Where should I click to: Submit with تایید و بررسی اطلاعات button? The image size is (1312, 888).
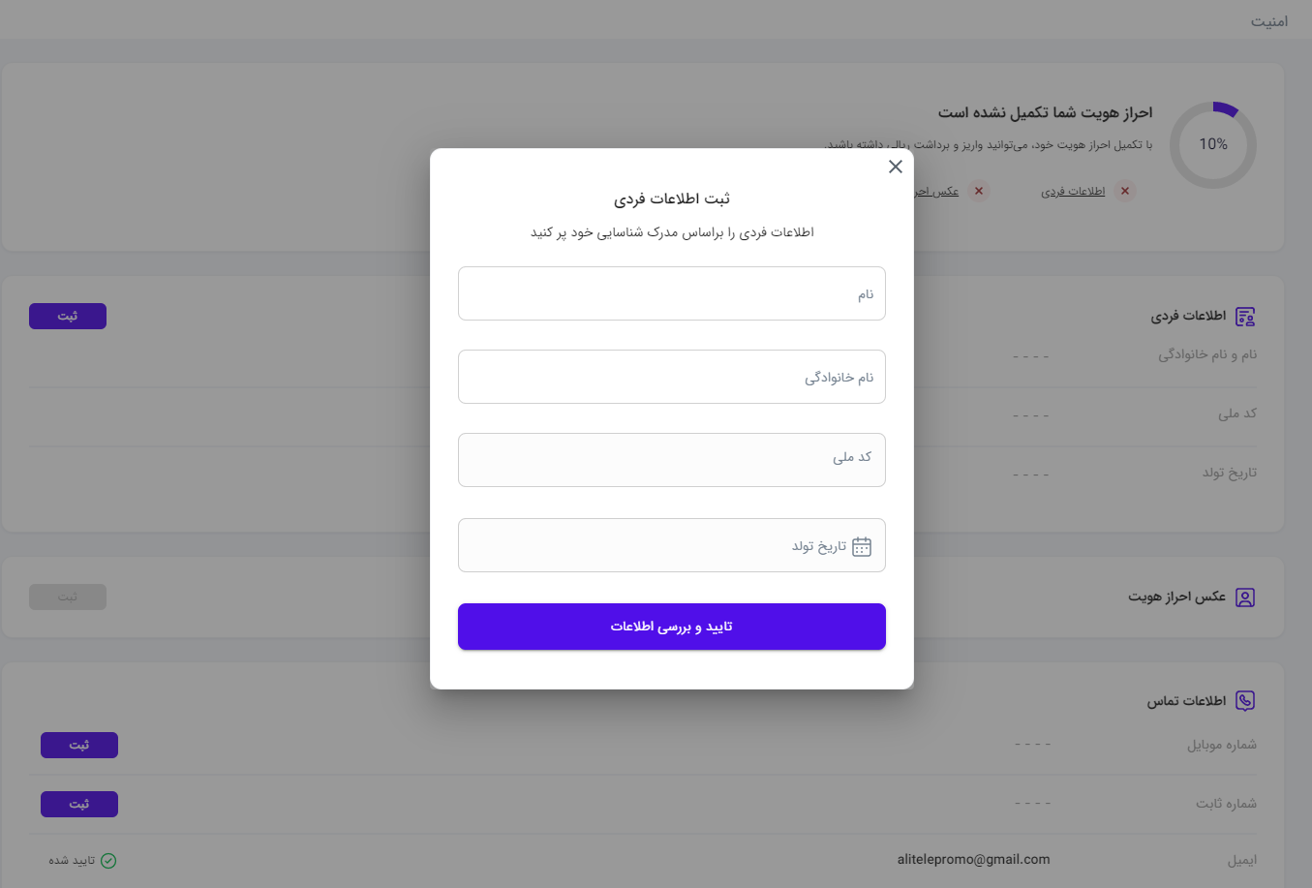pyautogui.click(x=672, y=627)
